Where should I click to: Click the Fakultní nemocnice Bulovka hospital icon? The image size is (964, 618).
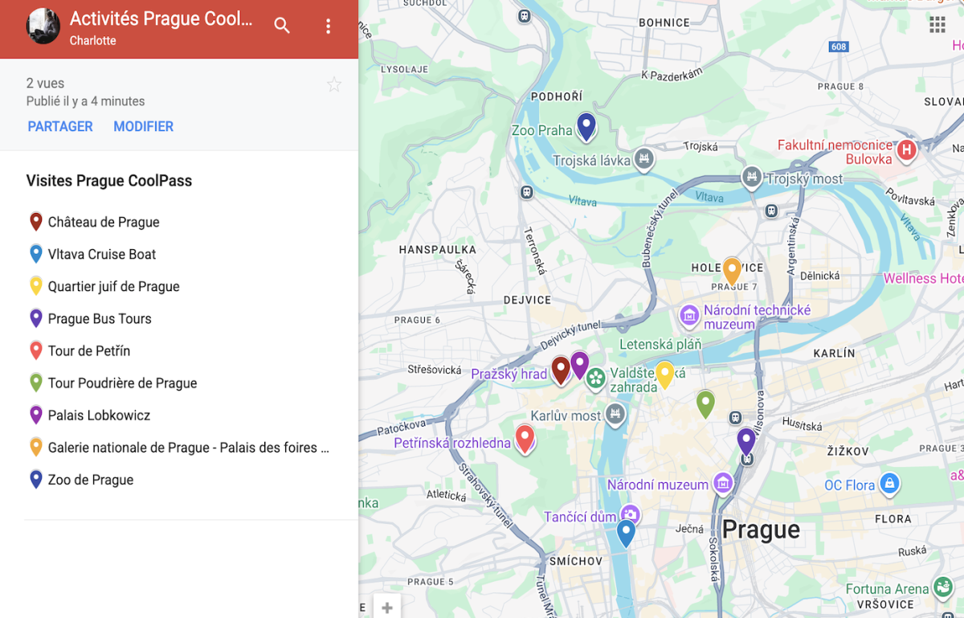(x=906, y=149)
